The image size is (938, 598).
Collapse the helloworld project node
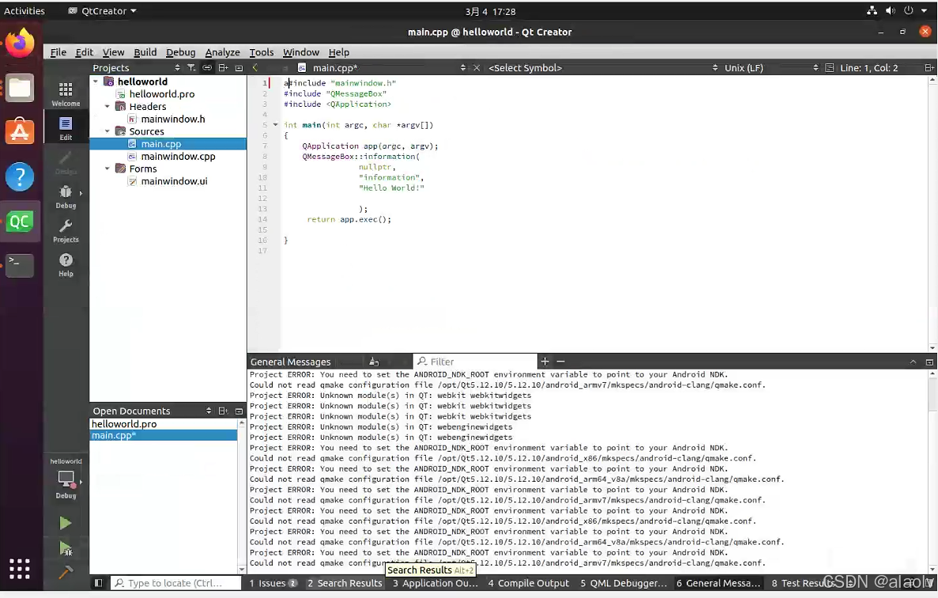coord(96,81)
